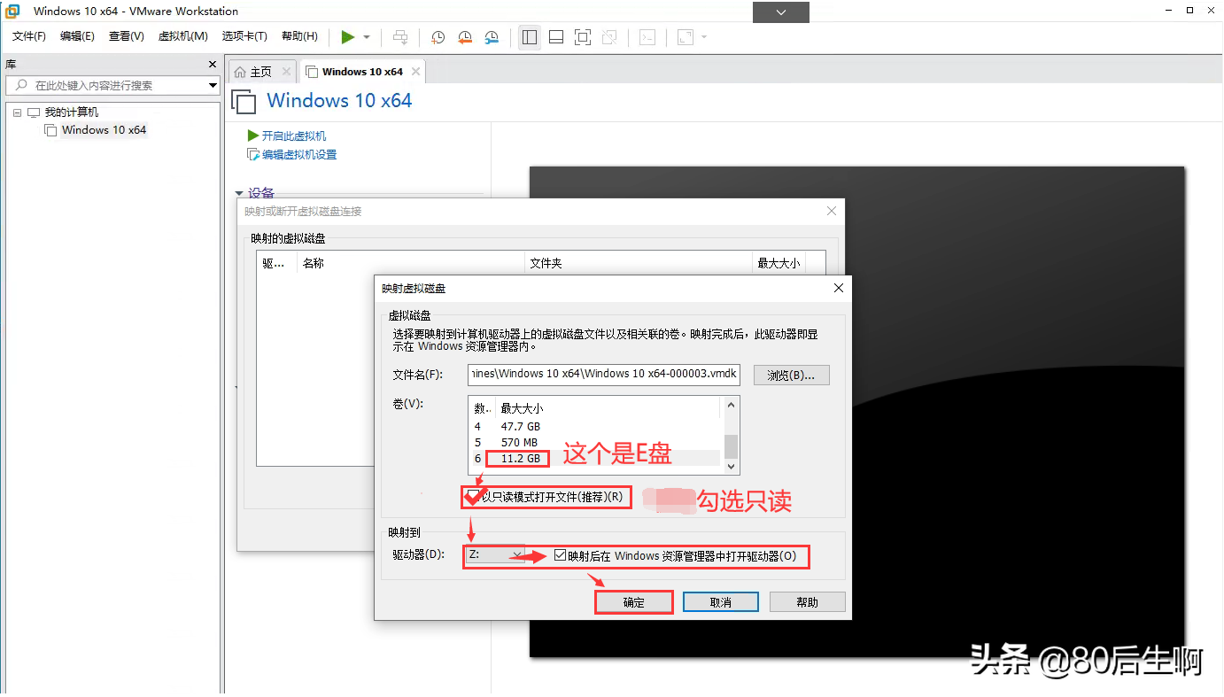Click the magnifier icon in library search

click(x=21, y=85)
